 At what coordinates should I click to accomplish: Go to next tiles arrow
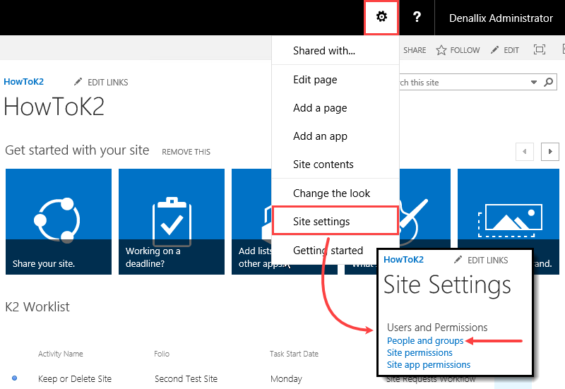(x=550, y=152)
